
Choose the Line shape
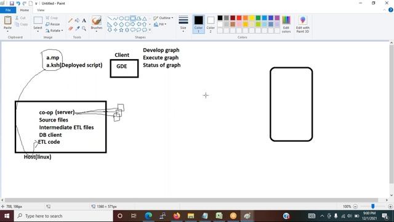pos(110,18)
